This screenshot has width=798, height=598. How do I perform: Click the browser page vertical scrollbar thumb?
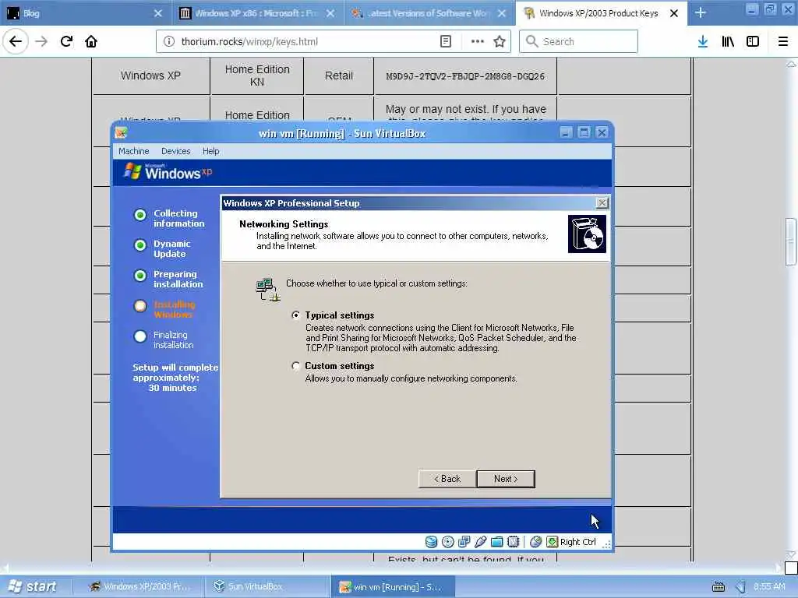click(x=791, y=241)
